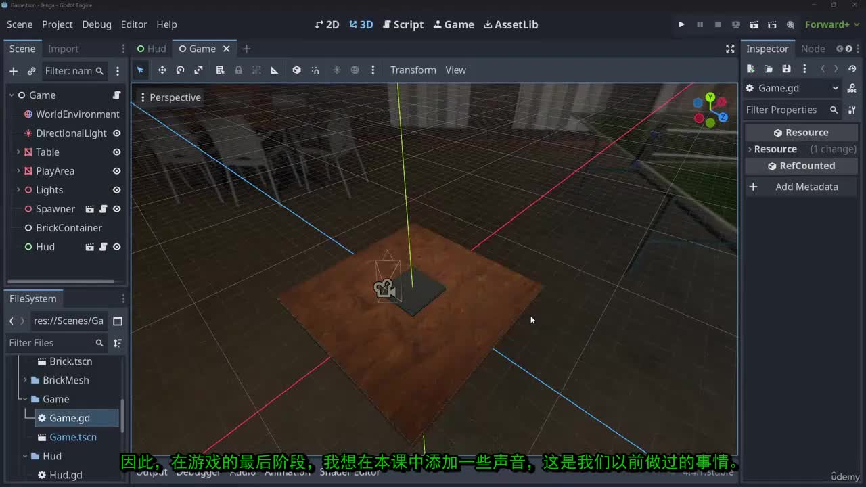Switch to the Script workspace
The width and height of the screenshot is (866, 487).
[x=403, y=24]
